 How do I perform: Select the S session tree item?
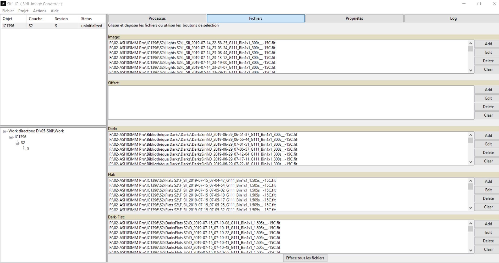(x=28, y=149)
